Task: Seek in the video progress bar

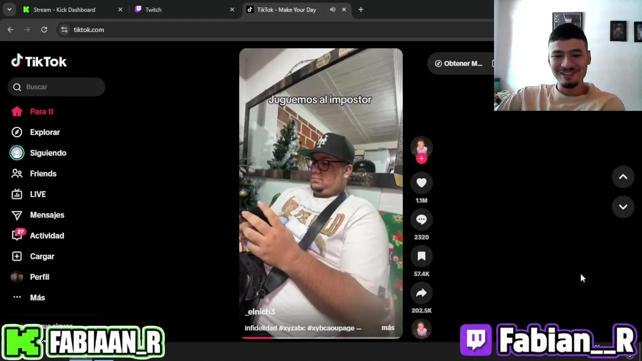Action: [321, 337]
